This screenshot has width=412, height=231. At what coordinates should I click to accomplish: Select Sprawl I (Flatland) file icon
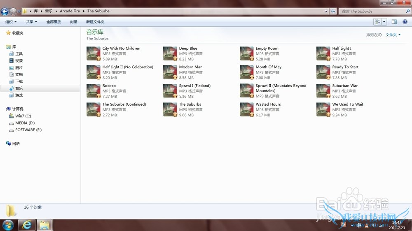170,91
